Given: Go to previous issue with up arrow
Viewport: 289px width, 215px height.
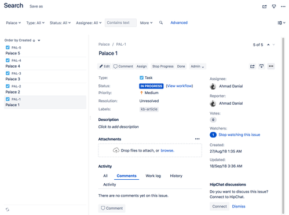Looking at the screenshot, I should tap(268, 45).
